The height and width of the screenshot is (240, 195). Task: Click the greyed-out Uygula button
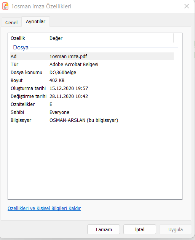coord(176,229)
